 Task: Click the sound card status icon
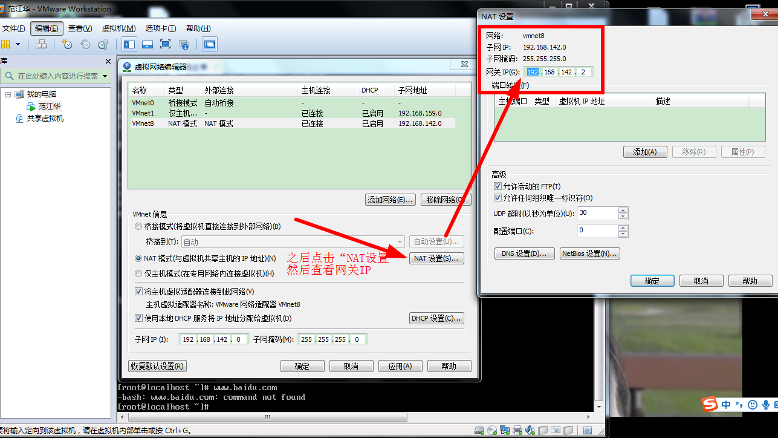[530, 431]
